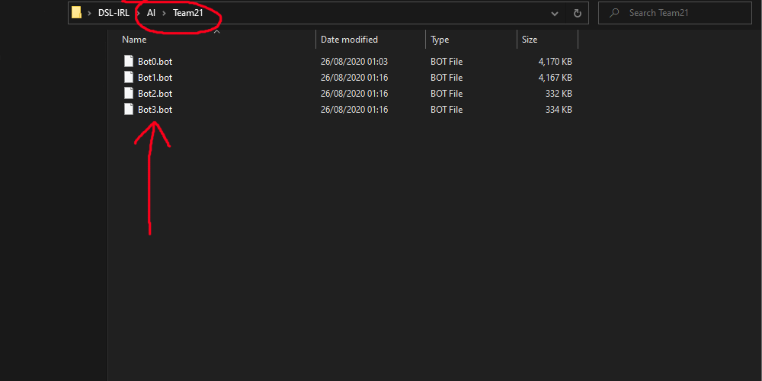Click the Bot2.bot file icon
Viewport: 762px width, 381px height.
point(129,93)
